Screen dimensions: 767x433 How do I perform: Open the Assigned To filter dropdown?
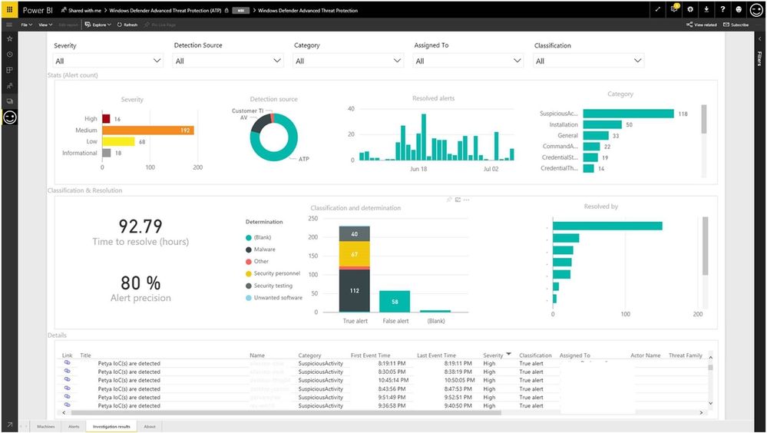click(468, 61)
